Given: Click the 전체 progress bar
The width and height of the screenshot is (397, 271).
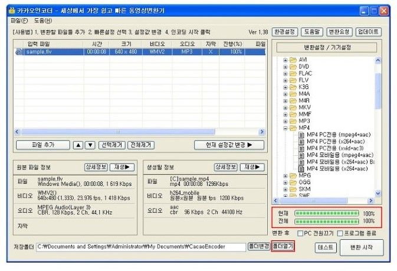Looking at the screenshot, I should (x=327, y=221).
